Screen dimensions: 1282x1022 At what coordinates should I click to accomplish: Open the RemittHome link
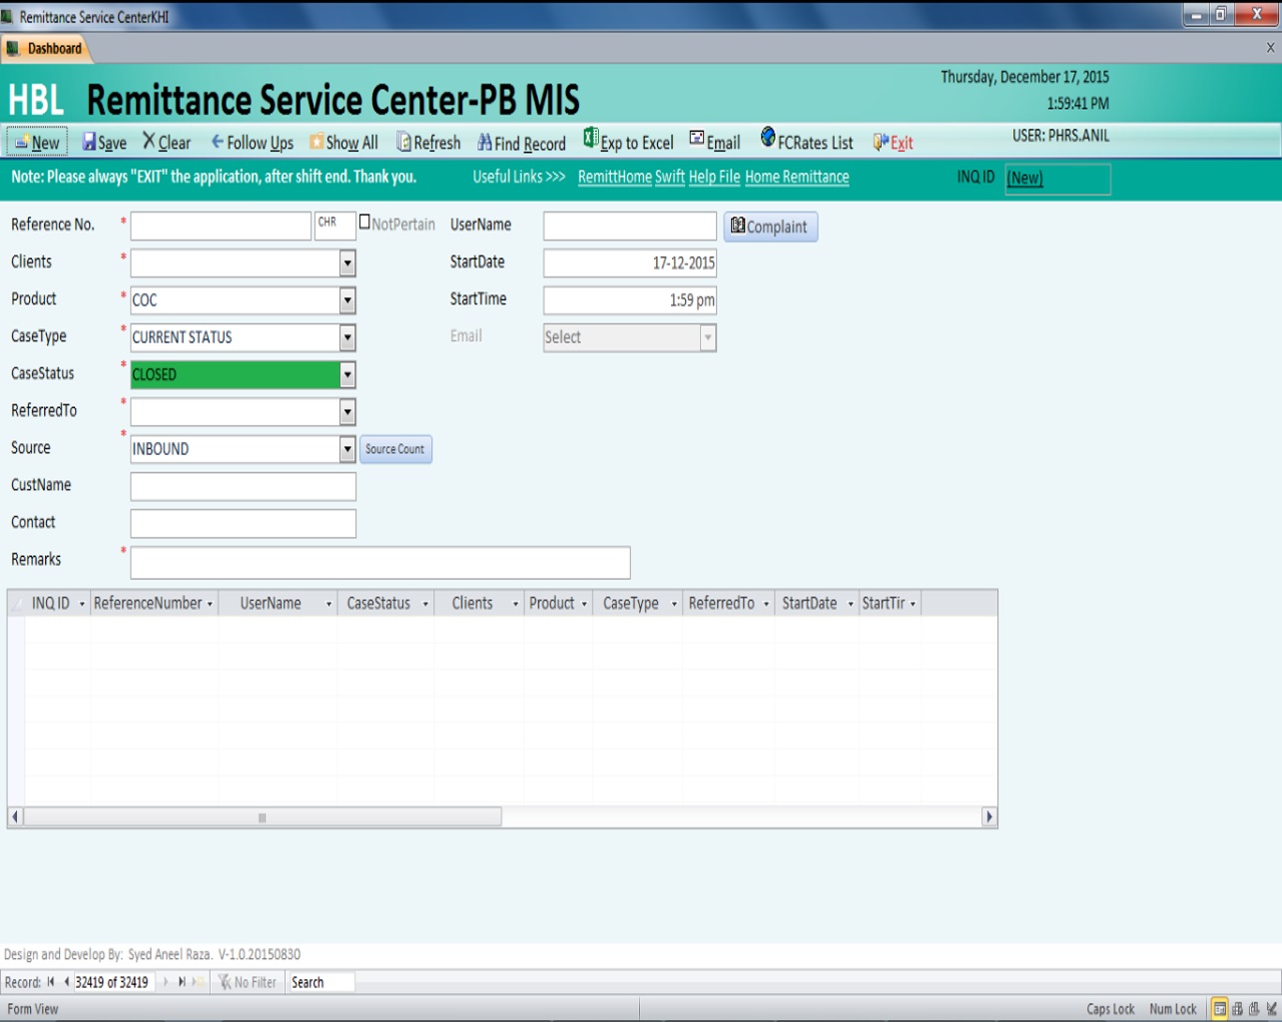[614, 177]
